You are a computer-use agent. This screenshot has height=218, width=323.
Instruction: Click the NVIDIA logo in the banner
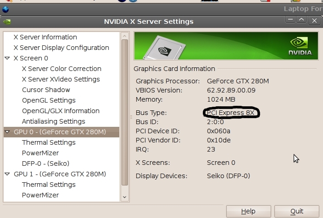click(301, 46)
